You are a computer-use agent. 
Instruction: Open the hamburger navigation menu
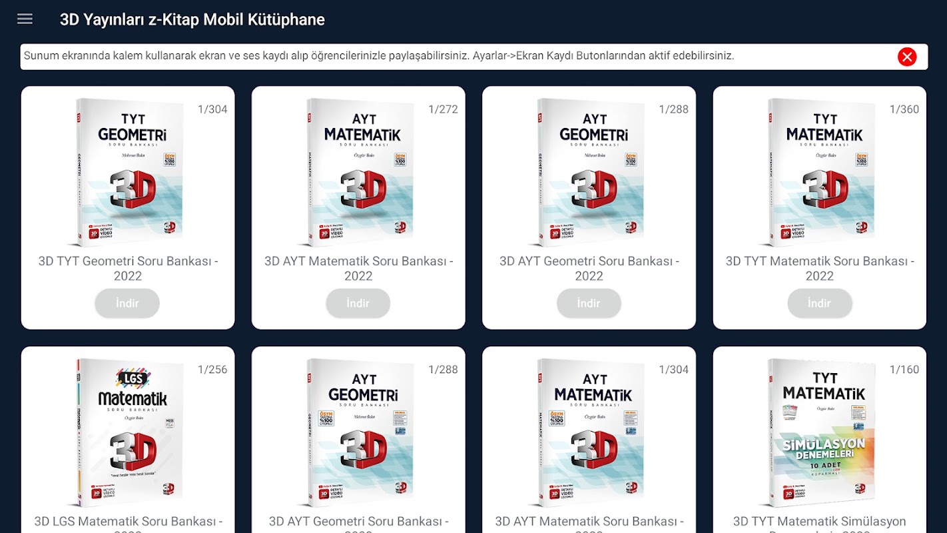[25, 19]
